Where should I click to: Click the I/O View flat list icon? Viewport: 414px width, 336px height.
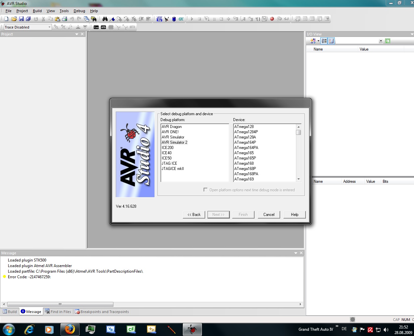click(331, 41)
